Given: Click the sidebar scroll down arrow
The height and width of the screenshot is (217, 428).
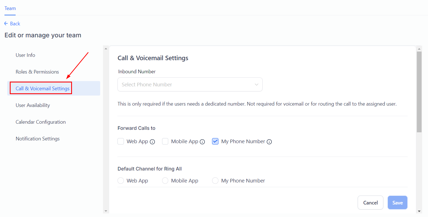Looking at the screenshot, I should 106,211.
